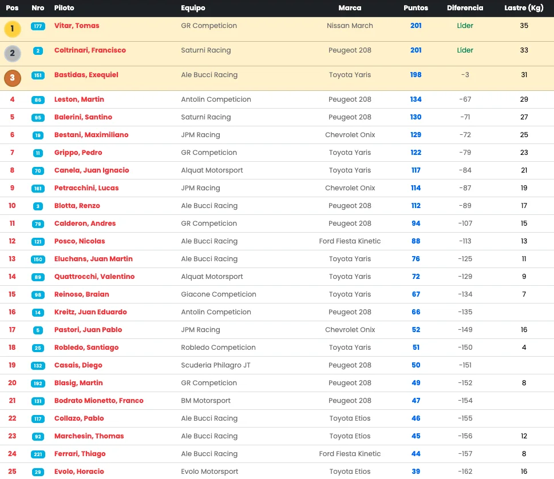
Task: Select car number badge 117
Action: 38,419
